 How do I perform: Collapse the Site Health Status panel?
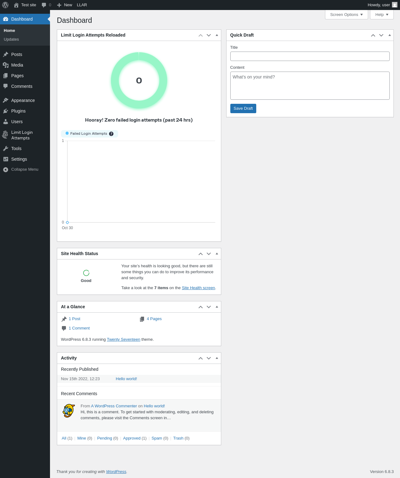tap(217, 254)
